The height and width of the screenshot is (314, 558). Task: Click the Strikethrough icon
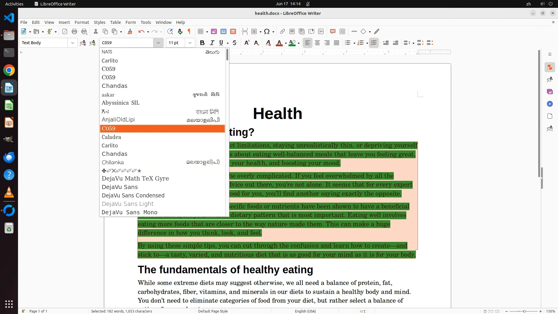tap(235, 43)
